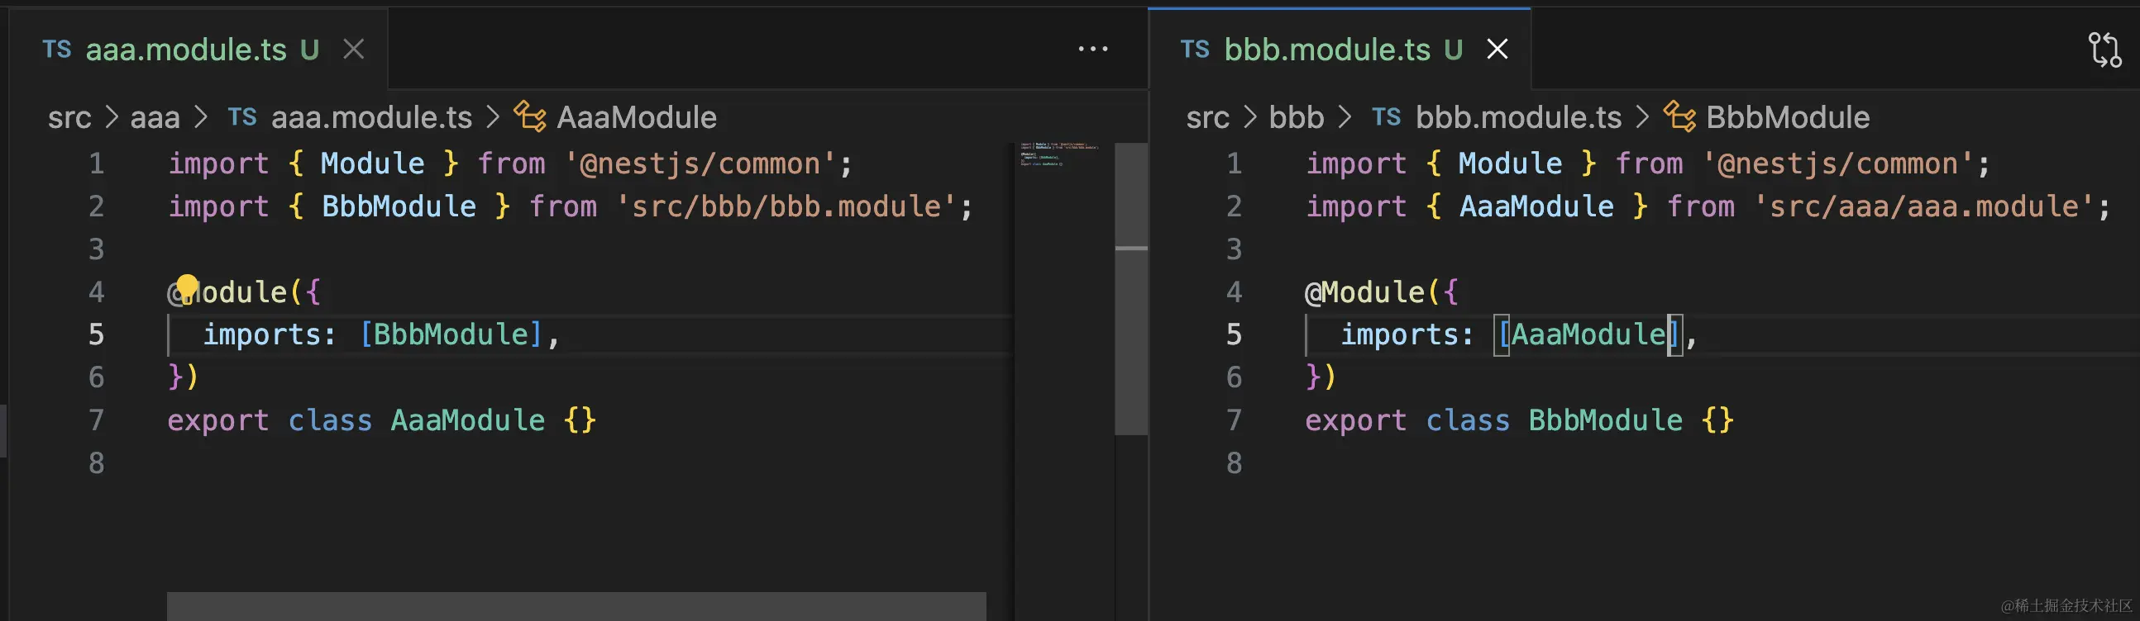
Task: Click the BbbModule class symbol icon in breadcrumb
Action: 1679,117
